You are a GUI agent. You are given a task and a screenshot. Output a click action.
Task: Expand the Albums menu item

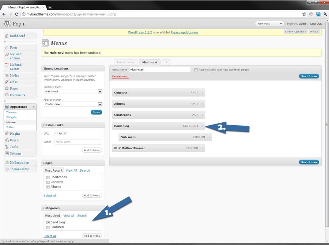[203, 104]
